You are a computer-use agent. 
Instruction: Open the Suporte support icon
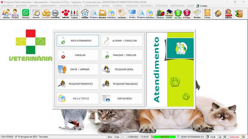tap(228, 14)
